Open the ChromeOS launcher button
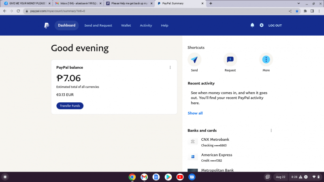The image size is (324, 182). tap(5, 177)
